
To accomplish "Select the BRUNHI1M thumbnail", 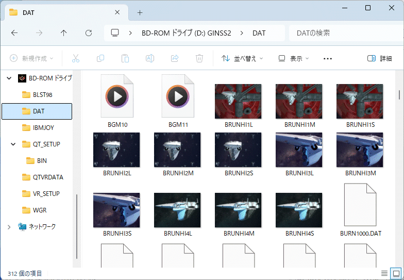I will pyautogui.click(x=299, y=101).
